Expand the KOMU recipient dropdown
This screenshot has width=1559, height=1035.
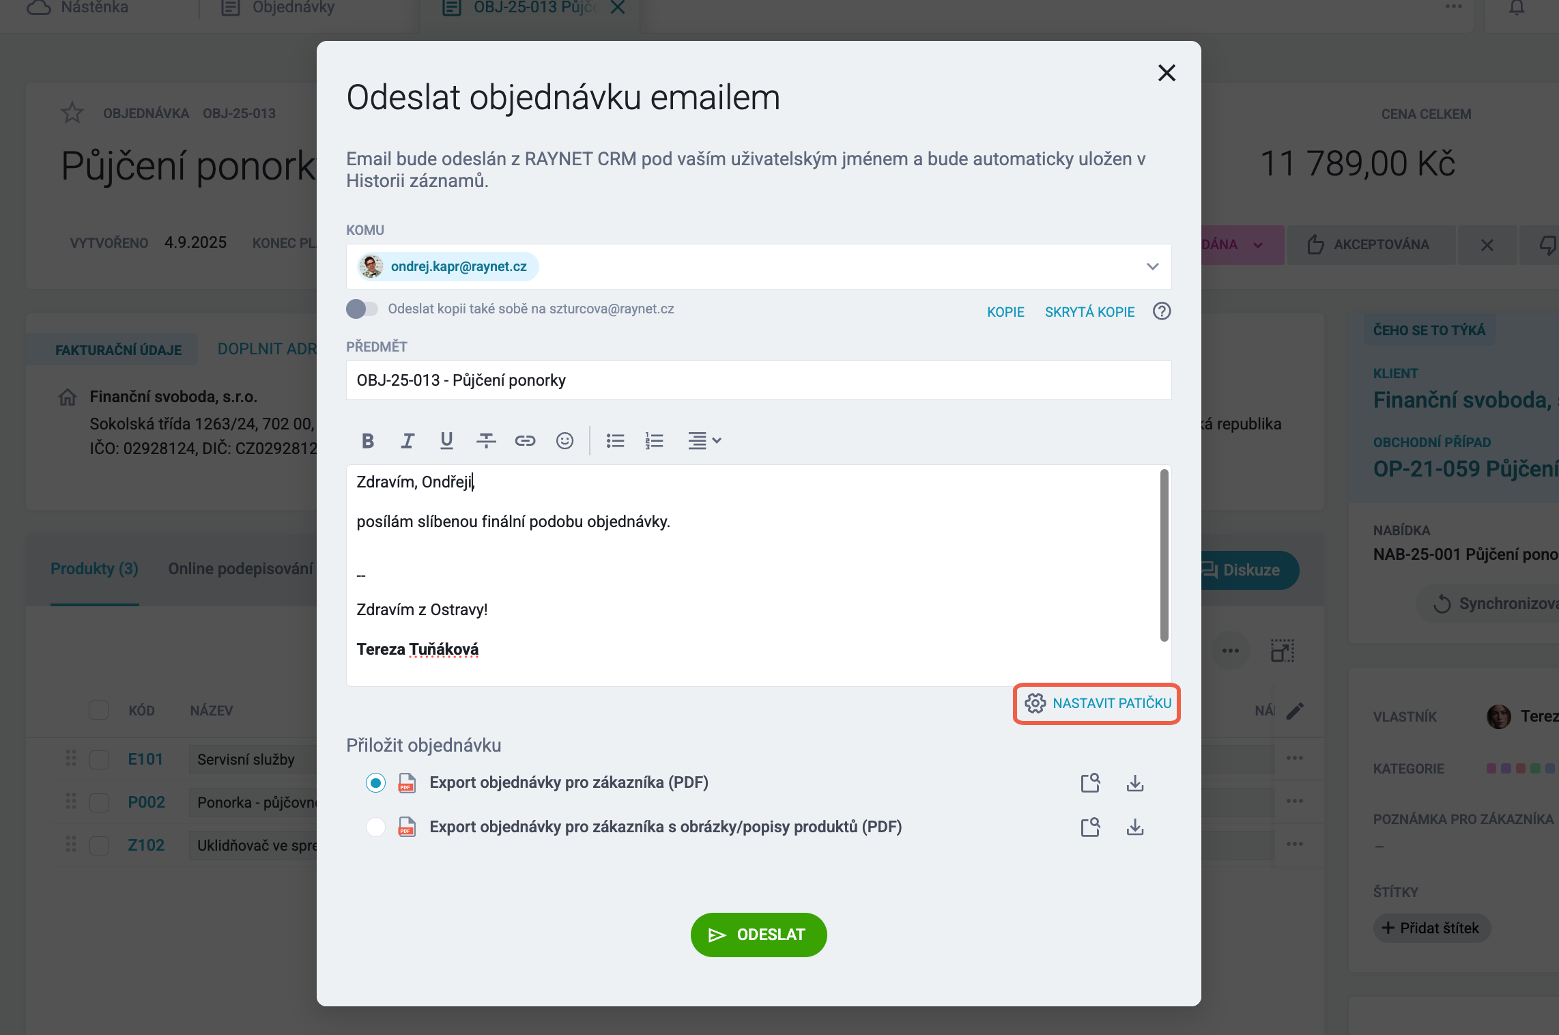pyautogui.click(x=1153, y=267)
